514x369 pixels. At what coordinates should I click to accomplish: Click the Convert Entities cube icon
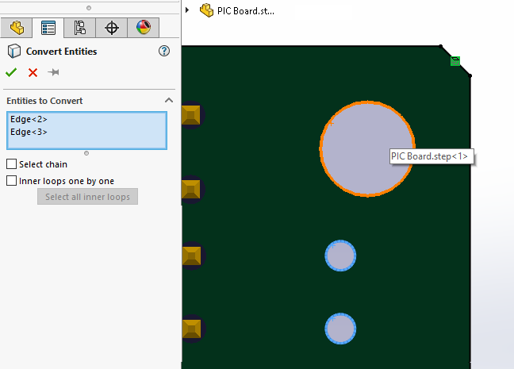click(13, 52)
